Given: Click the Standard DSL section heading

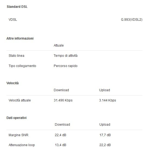Looking at the screenshot, I should 17,7.
